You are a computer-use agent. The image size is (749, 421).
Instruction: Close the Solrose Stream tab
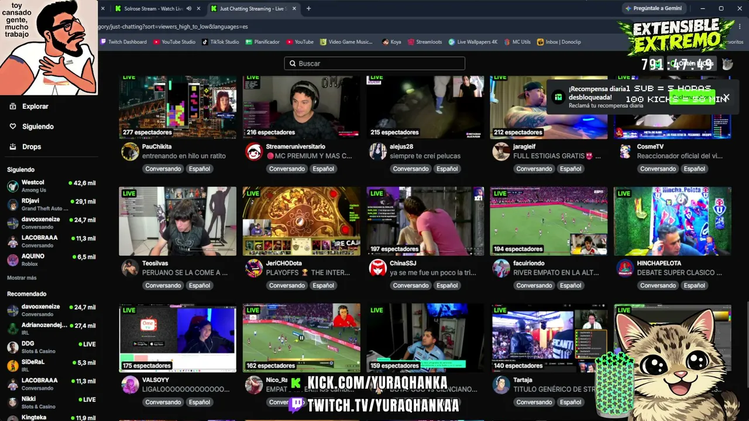click(198, 9)
